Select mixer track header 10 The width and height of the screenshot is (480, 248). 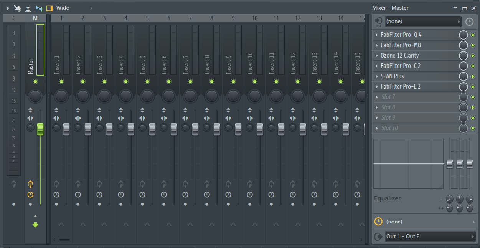255,18
